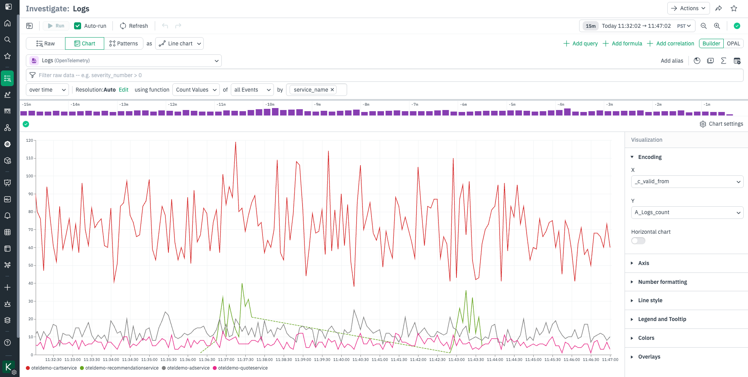748x377 pixels.
Task: Toggle oteldemo-recommendationservice legend series
Action: tap(119, 368)
